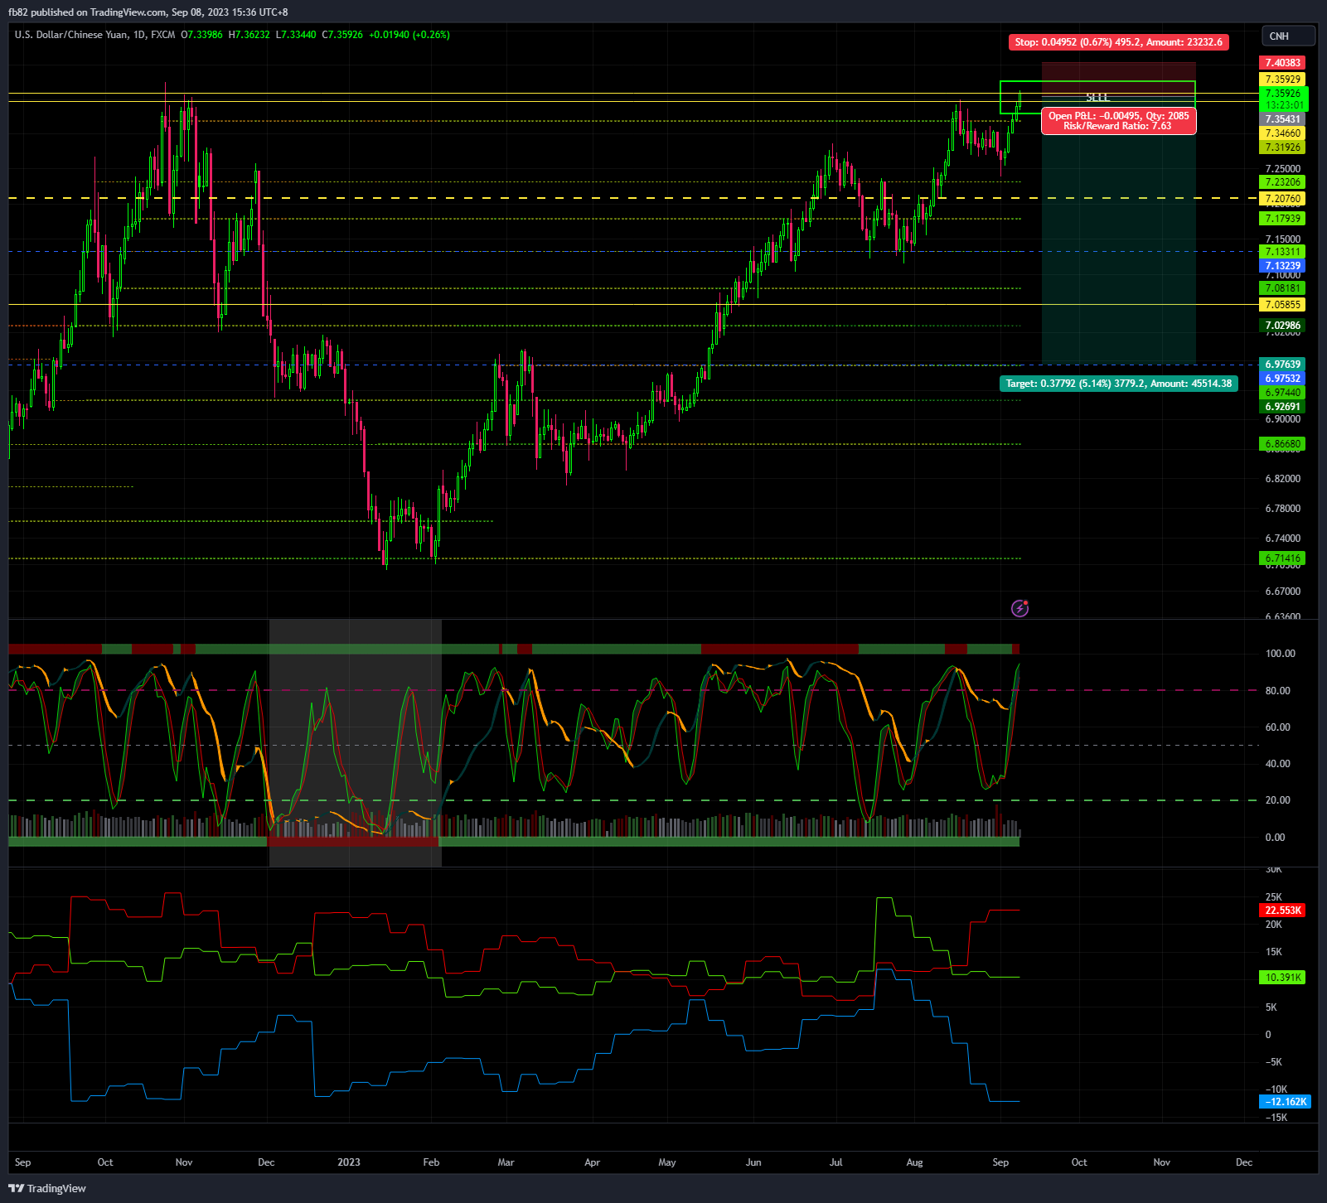Click the 20.00 oscillator scale value
Viewport: 1327px width, 1203px height.
pyautogui.click(x=1278, y=800)
